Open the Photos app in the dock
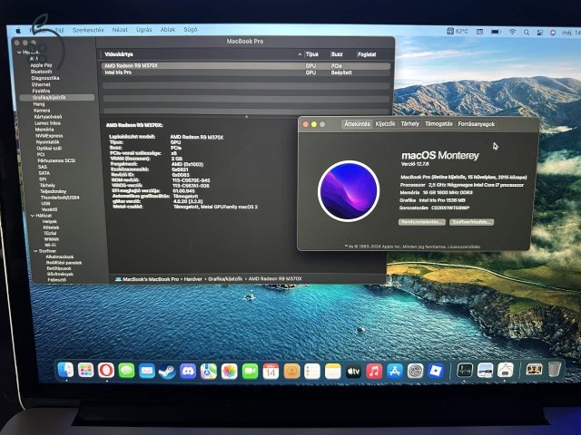This screenshot has height=435, width=581. pos(230,372)
